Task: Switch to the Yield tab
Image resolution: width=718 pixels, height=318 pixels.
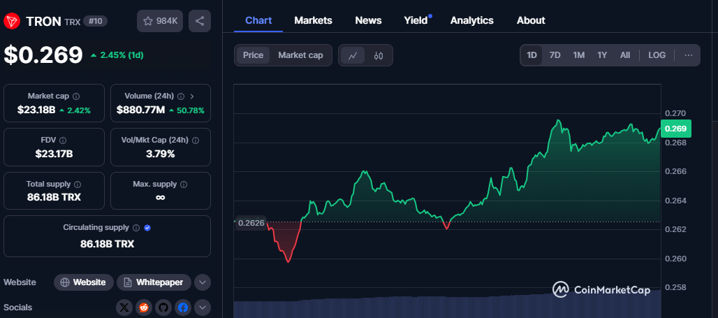Action: tap(416, 21)
